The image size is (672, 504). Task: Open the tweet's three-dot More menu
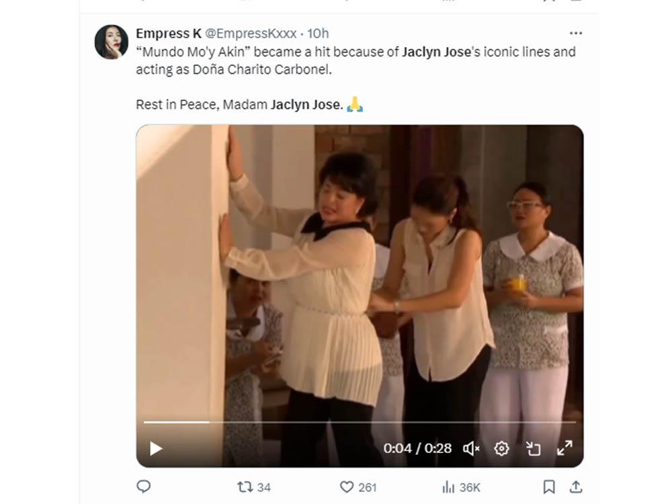coord(576,33)
